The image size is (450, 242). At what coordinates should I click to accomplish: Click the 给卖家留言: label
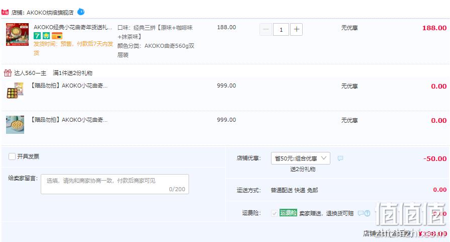[x=23, y=178]
